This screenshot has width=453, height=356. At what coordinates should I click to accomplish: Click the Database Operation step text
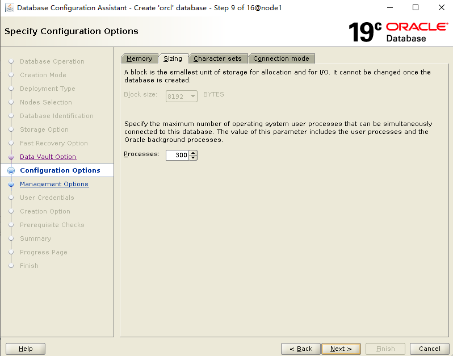pyautogui.click(x=52, y=61)
